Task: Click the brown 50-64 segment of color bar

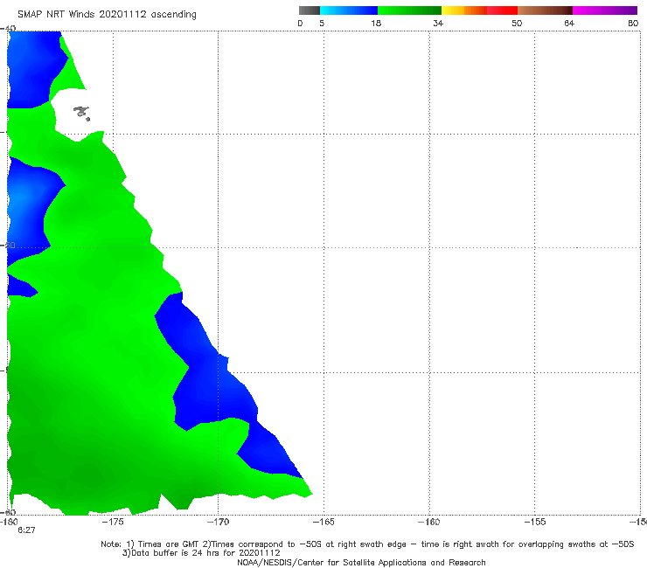Action: 545,10
